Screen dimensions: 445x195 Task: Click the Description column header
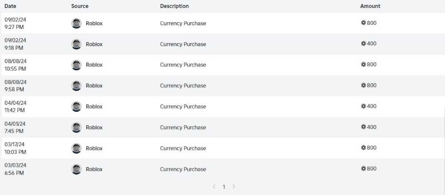pos(174,6)
